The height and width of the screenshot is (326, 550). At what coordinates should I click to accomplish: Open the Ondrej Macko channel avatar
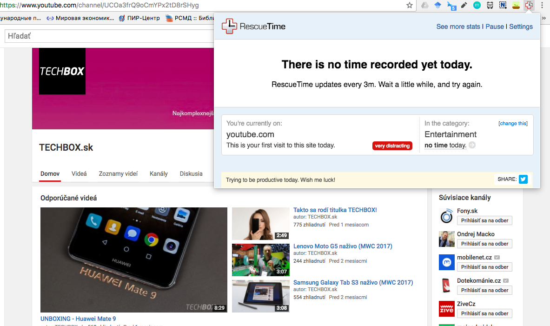tap(446, 240)
